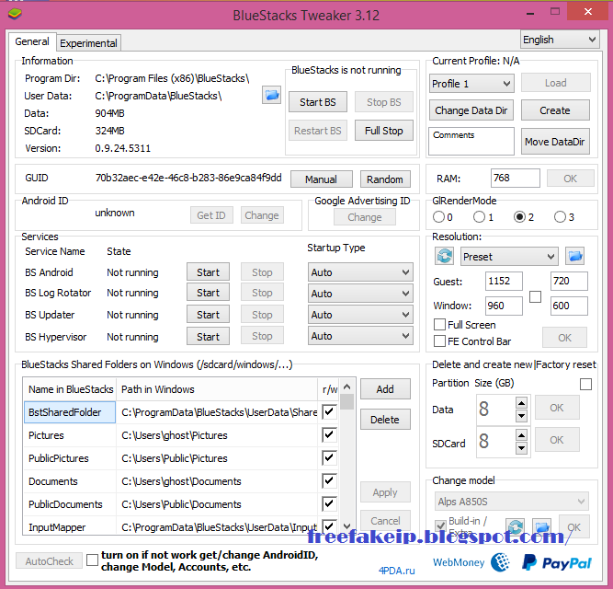613x589 pixels.
Task: Switch to the General tab
Action: pyautogui.click(x=32, y=41)
